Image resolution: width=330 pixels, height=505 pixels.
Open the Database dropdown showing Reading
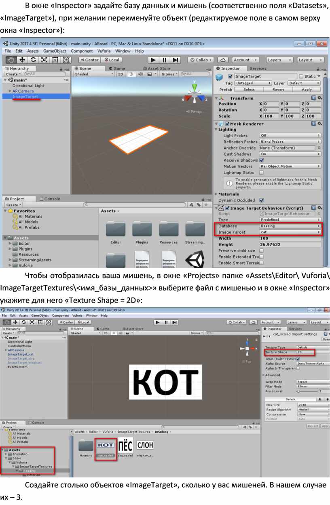click(290, 226)
